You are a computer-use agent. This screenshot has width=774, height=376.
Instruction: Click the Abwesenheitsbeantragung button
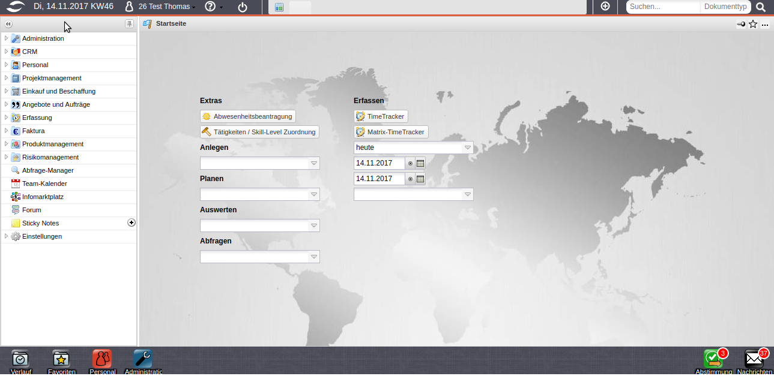coord(247,116)
